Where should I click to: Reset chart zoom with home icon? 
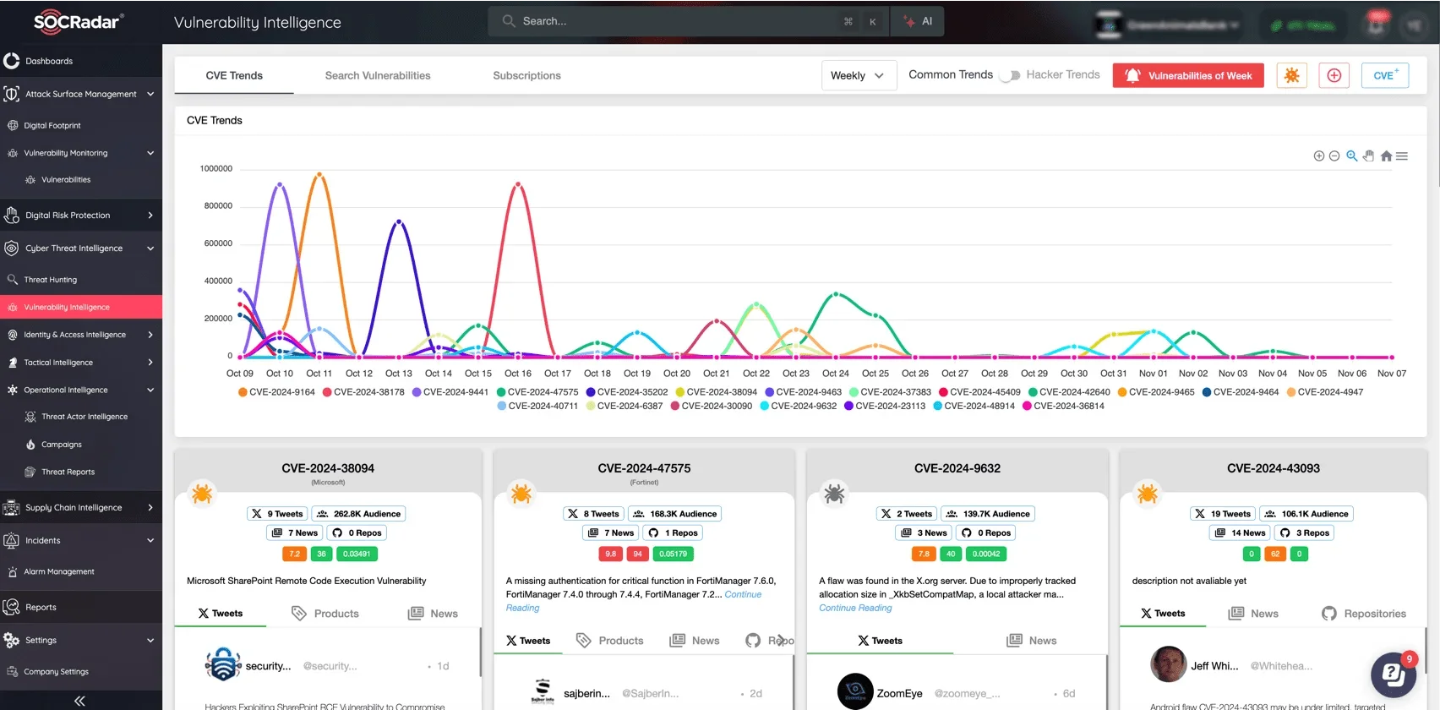point(1386,156)
